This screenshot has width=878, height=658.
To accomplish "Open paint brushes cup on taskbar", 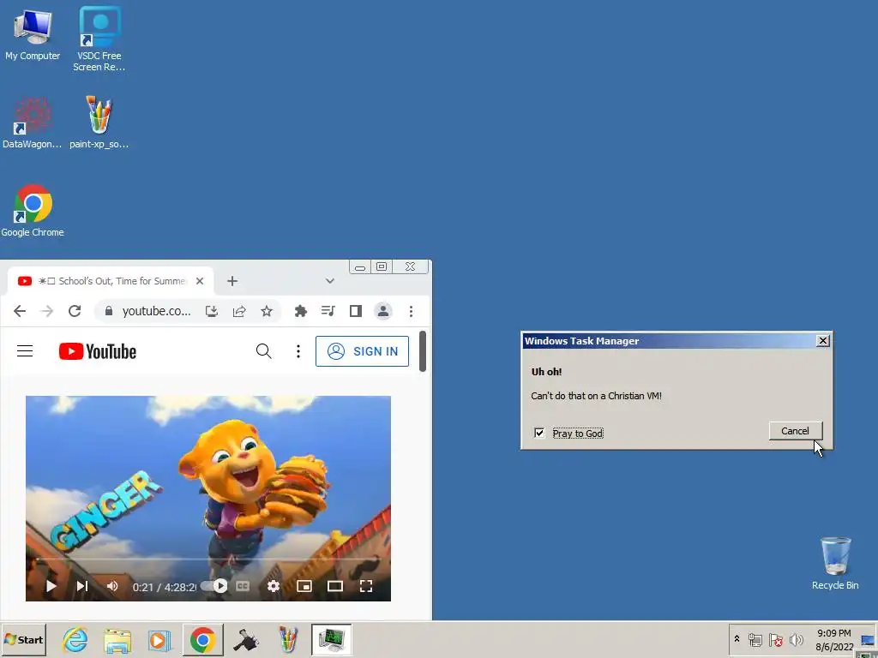I will [288, 639].
